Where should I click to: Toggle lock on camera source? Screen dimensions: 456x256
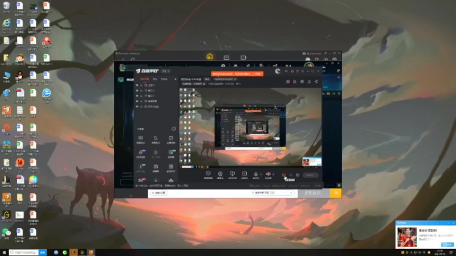click(x=141, y=101)
